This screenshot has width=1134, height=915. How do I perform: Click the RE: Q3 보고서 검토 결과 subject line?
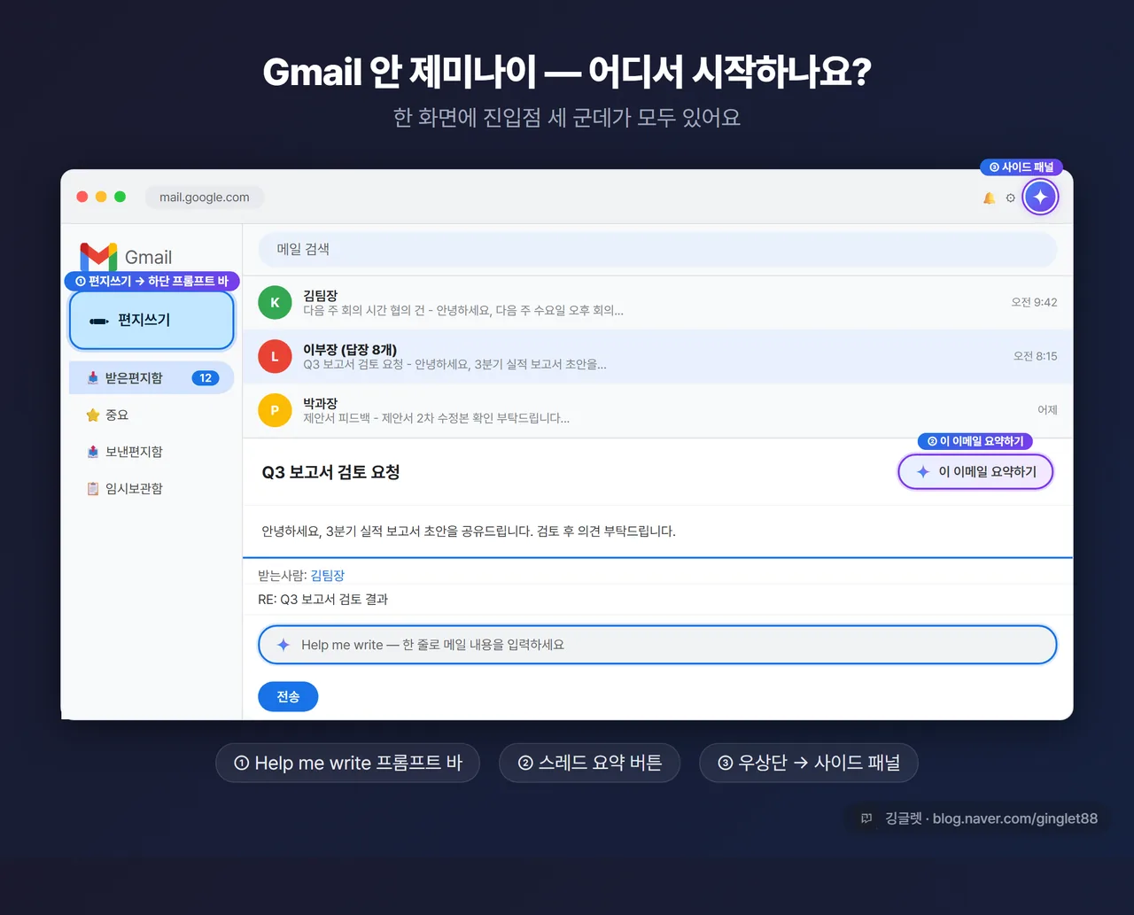click(323, 600)
